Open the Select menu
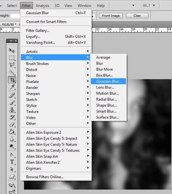 [x=12, y=6]
